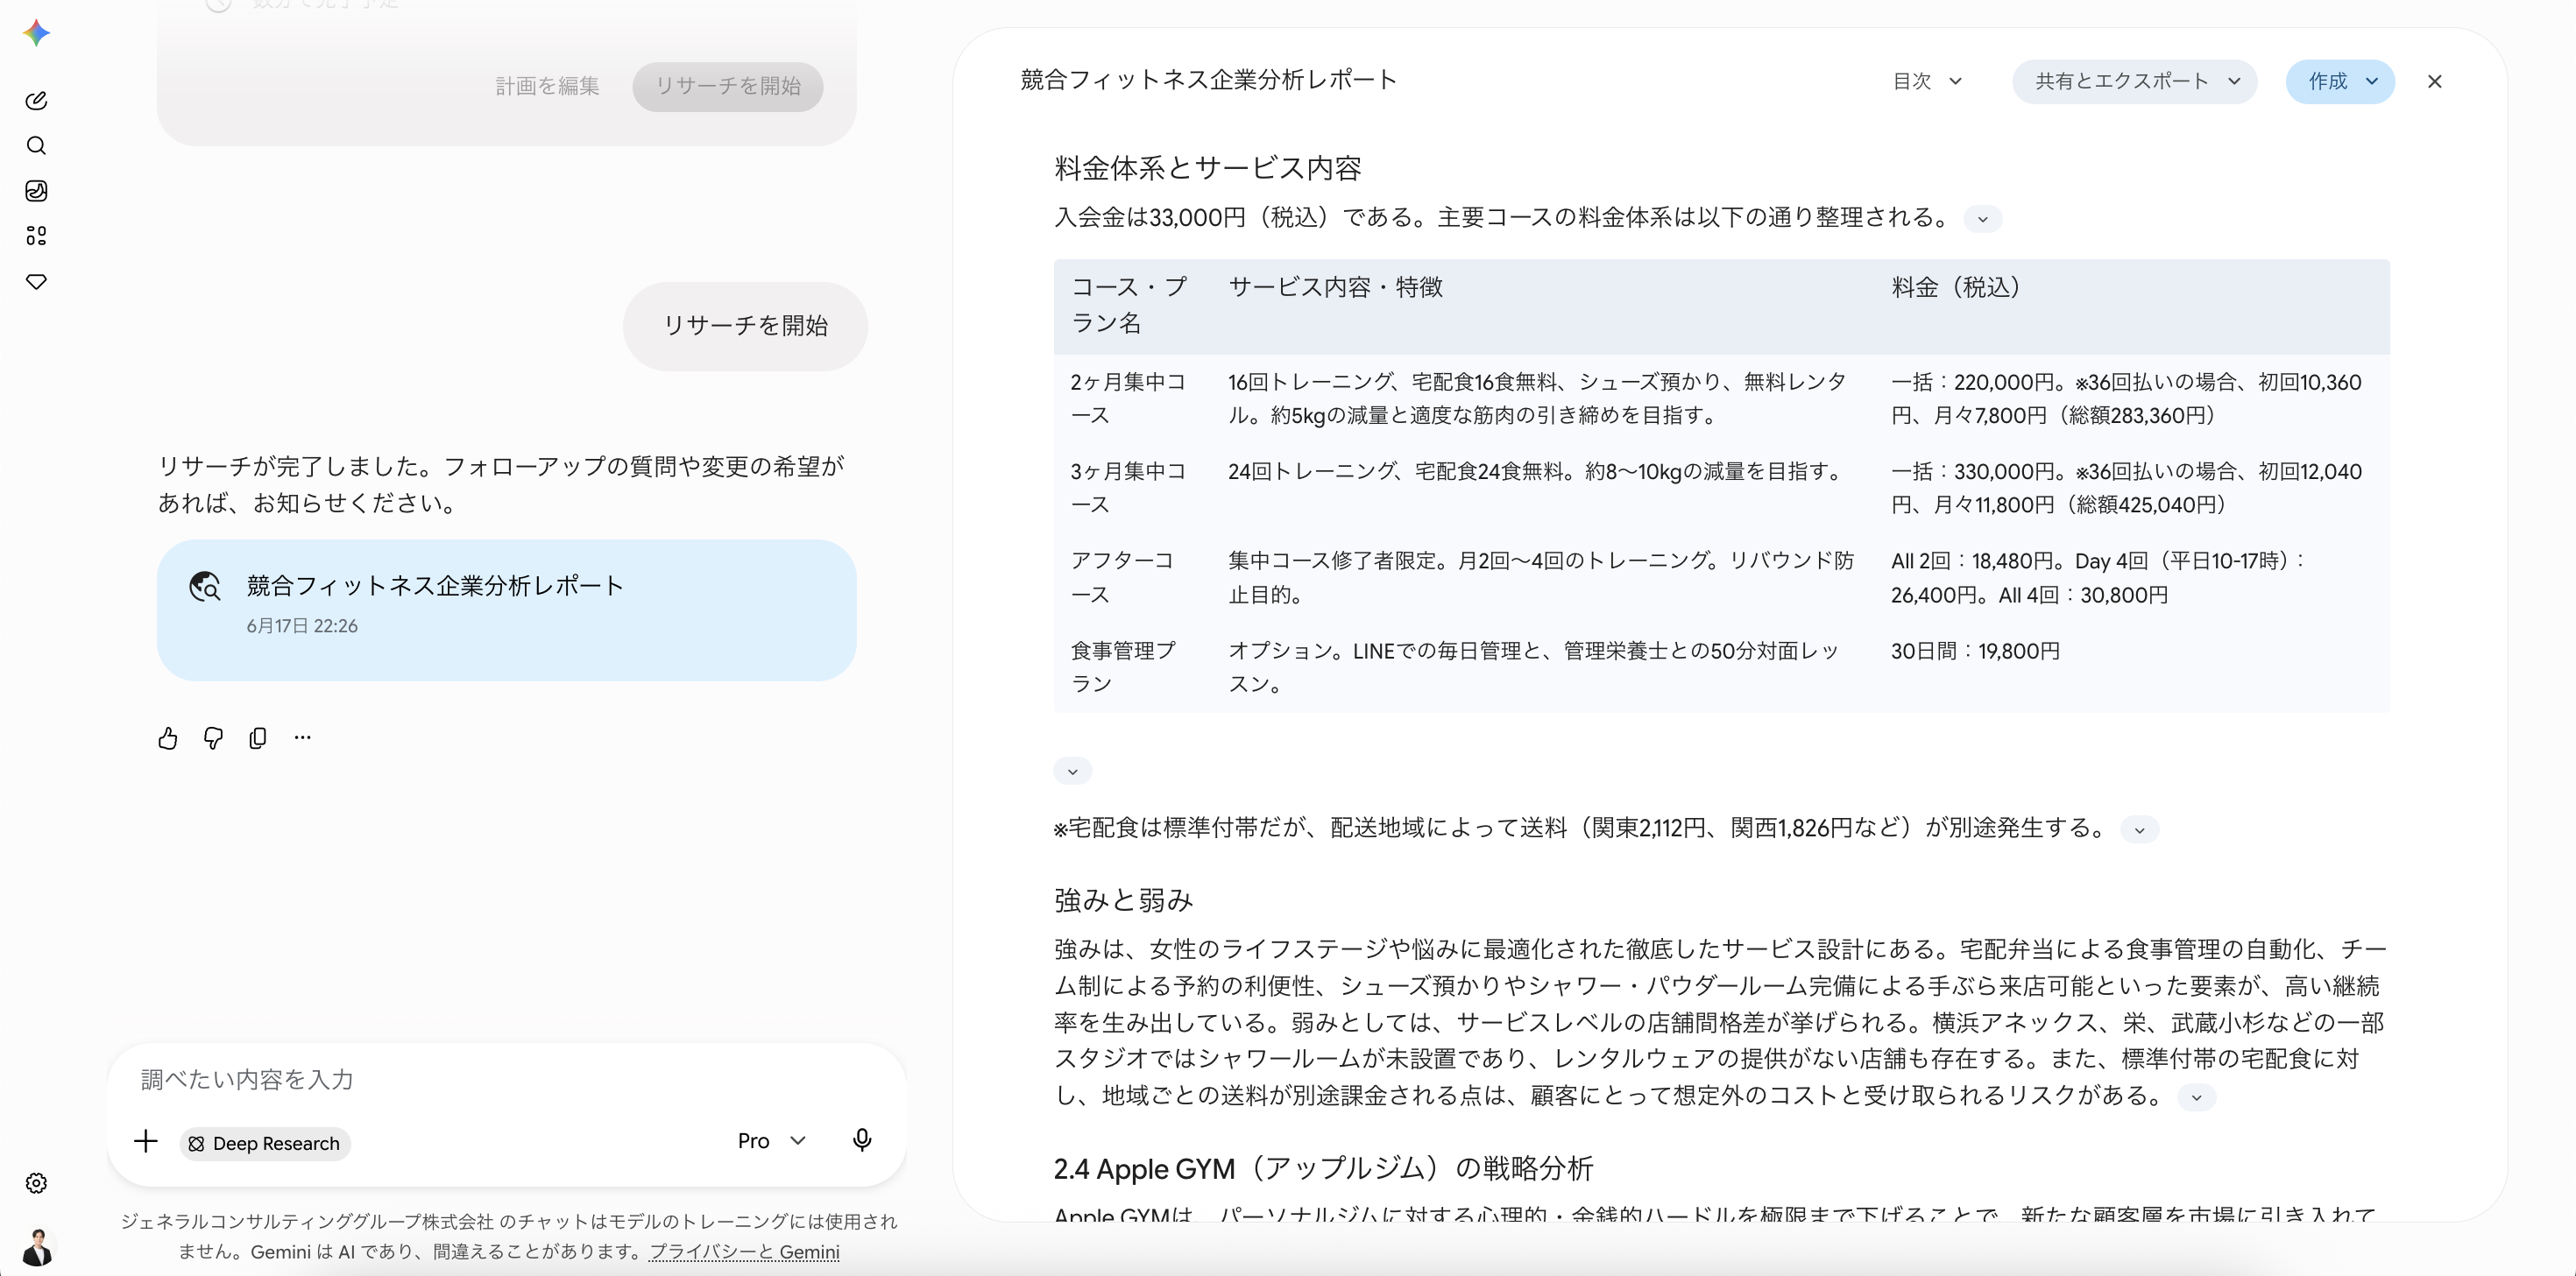The width and height of the screenshot is (2576, 1276).
Task: Click the 強みと弱み heading
Action: pyautogui.click(x=1123, y=900)
